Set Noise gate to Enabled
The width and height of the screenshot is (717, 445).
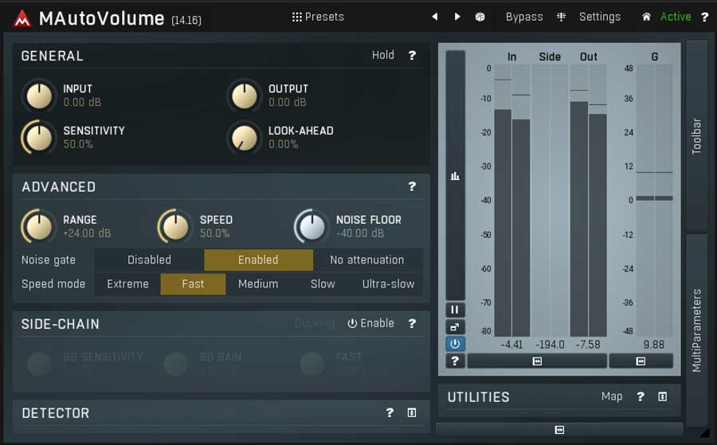pyautogui.click(x=258, y=260)
